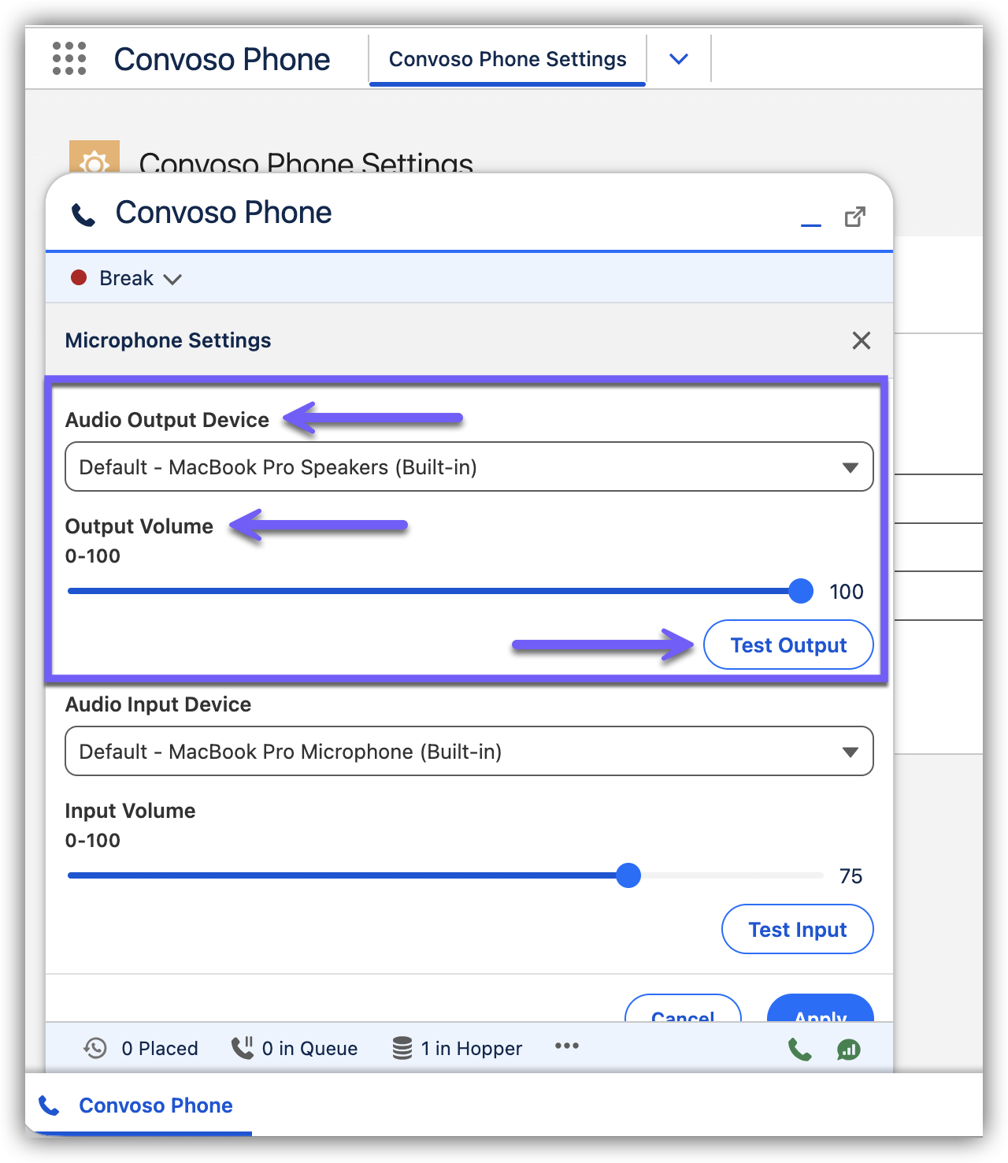Viewport: 1008px width, 1163px height.
Task: Click the 0 Placed history icon
Action: tap(95, 1048)
